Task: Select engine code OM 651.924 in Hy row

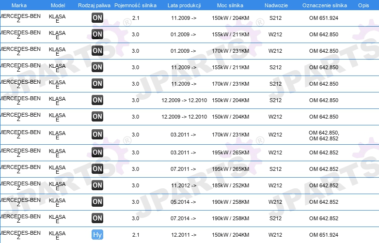Action: pos(324,235)
